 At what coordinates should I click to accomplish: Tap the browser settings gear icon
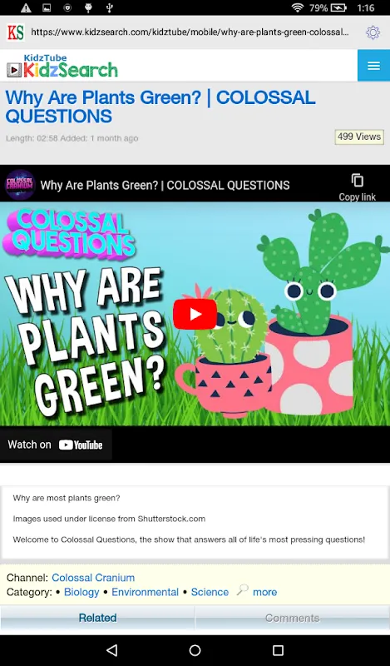[373, 32]
